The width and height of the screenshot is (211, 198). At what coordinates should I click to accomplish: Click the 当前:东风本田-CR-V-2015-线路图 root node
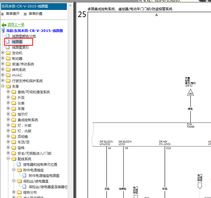pos(34,31)
